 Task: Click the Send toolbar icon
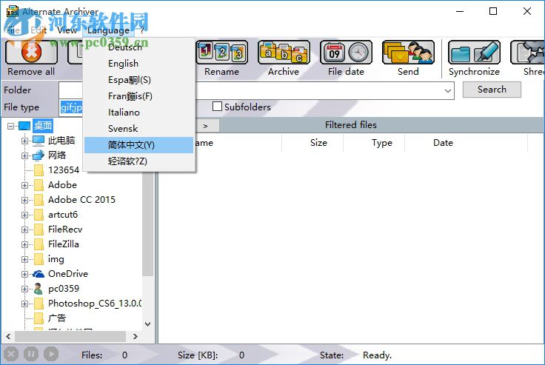pyautogui.click(x=408, y=53)
